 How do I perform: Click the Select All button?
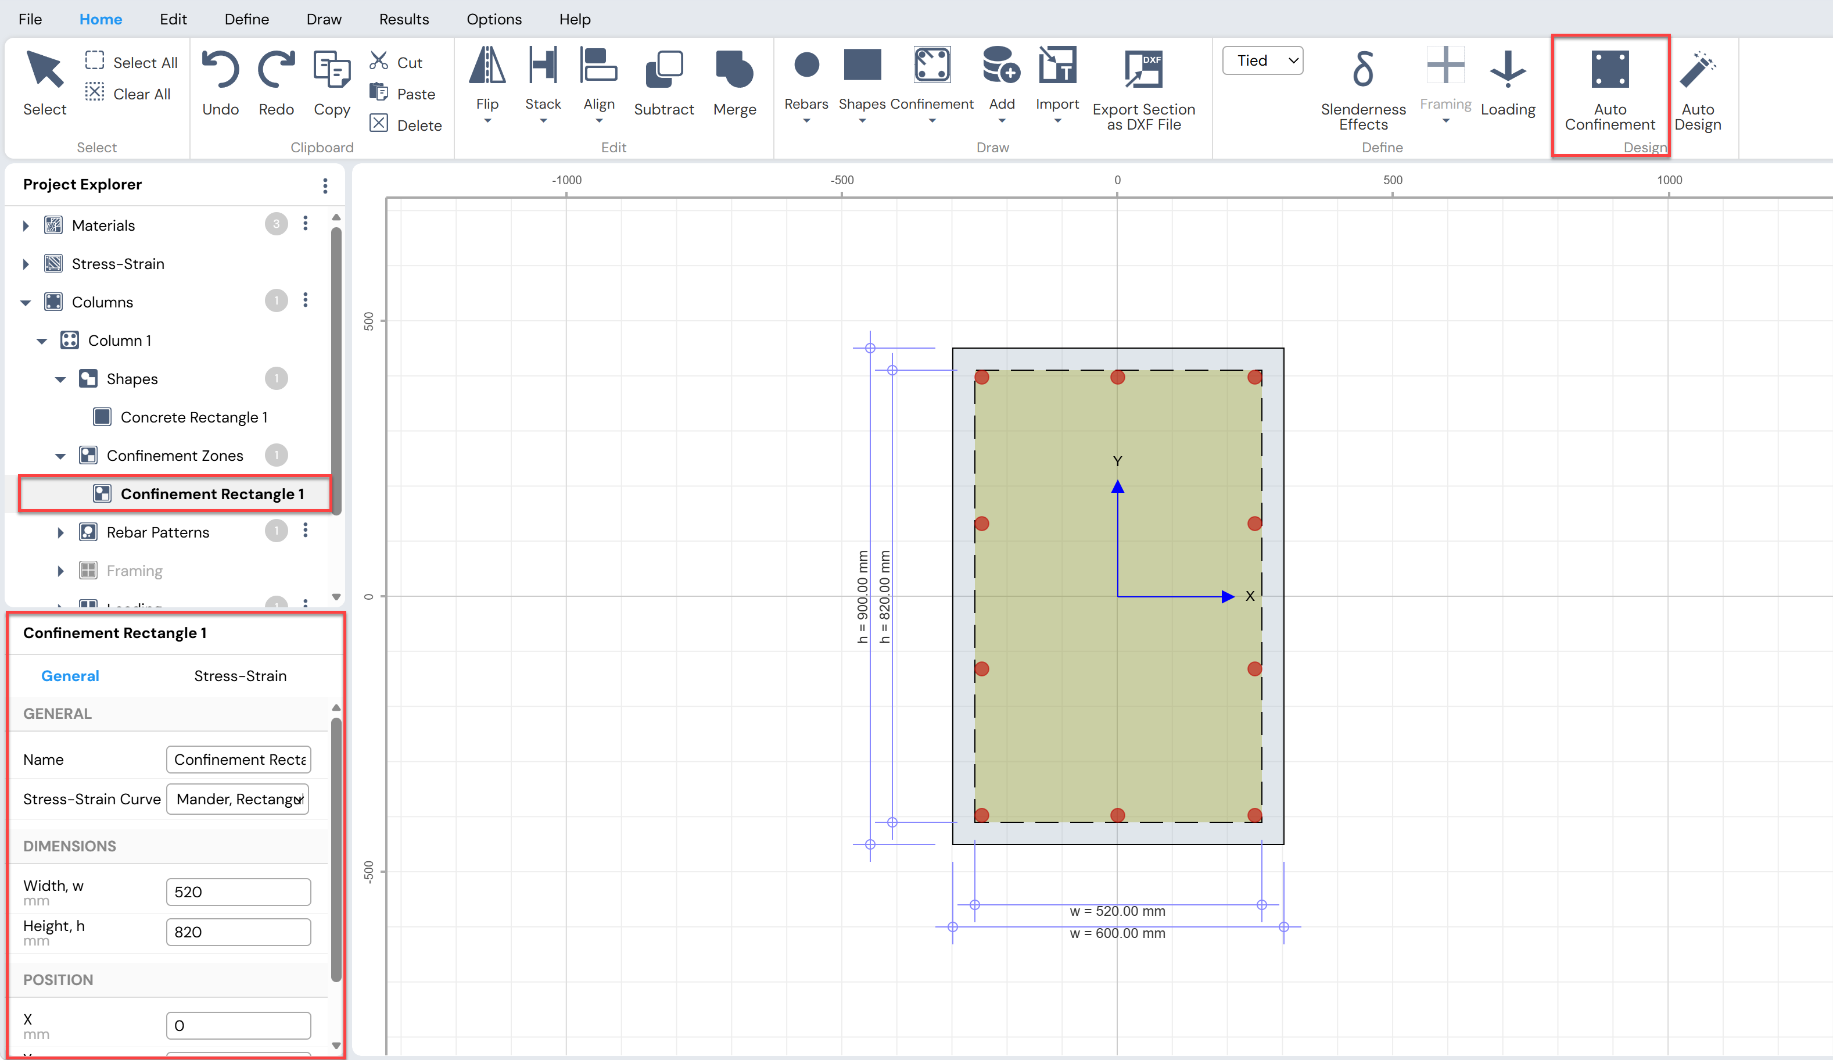point(131,62)
